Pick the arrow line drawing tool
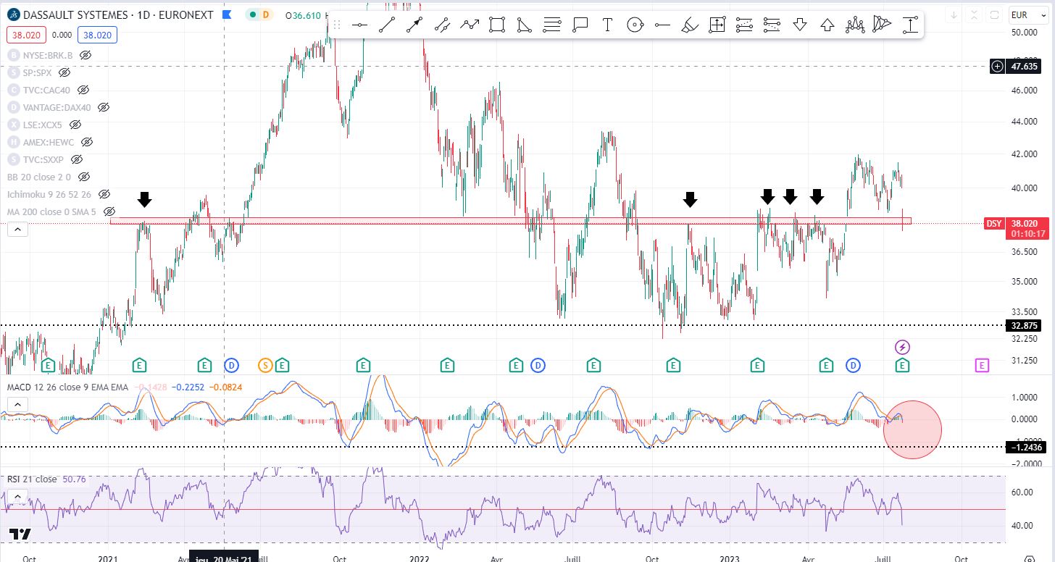The height and width of the screenshot is (562, 1055). (x=414, y=25)
